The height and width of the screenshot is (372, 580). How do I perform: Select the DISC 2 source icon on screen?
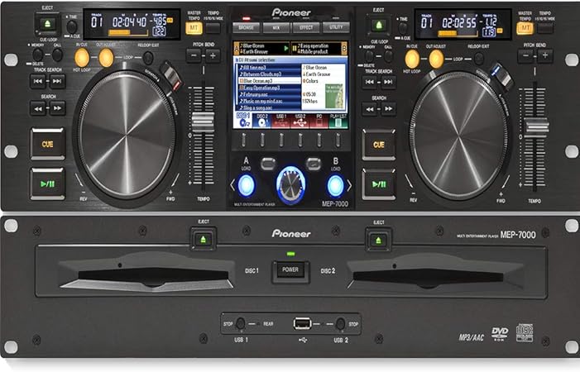[262, 121]
